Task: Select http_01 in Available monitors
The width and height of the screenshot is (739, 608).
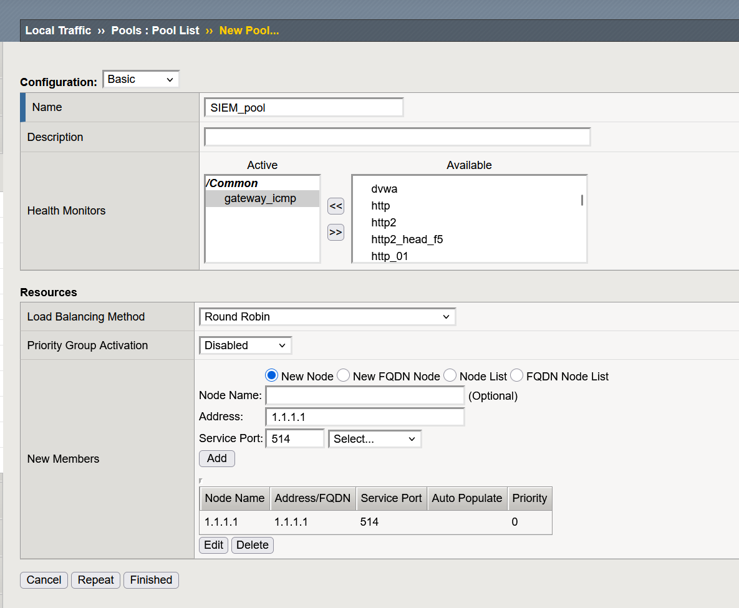Action: [x=389, y=256]
